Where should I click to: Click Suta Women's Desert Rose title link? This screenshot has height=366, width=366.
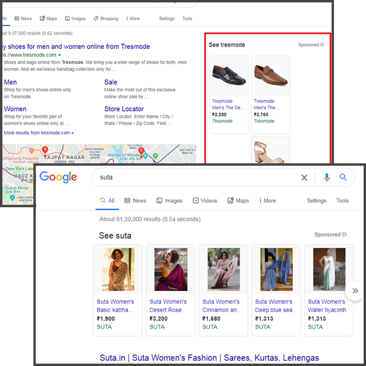coord(168,306)
